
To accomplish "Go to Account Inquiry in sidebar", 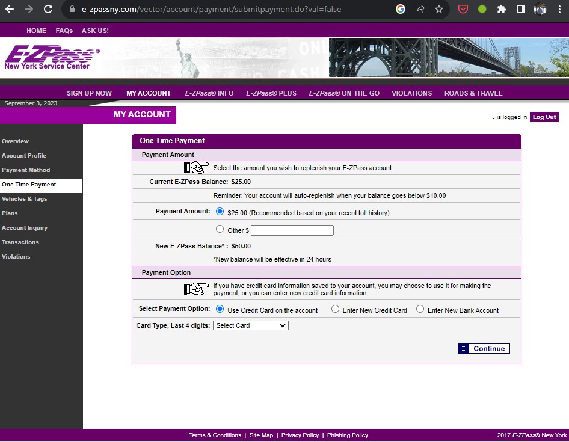I will [x=25, y=228].
